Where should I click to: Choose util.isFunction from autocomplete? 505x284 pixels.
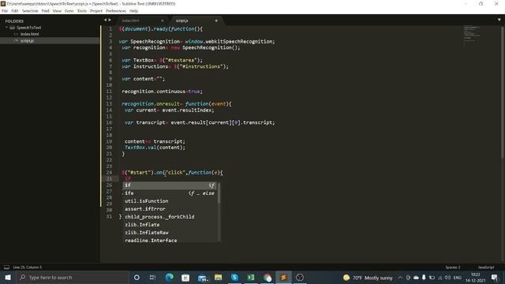(170, 201)
